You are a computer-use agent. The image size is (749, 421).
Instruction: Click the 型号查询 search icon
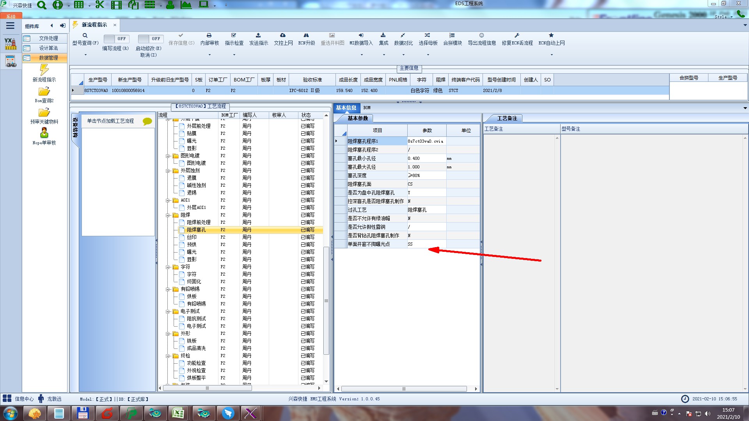coord(85,35)
